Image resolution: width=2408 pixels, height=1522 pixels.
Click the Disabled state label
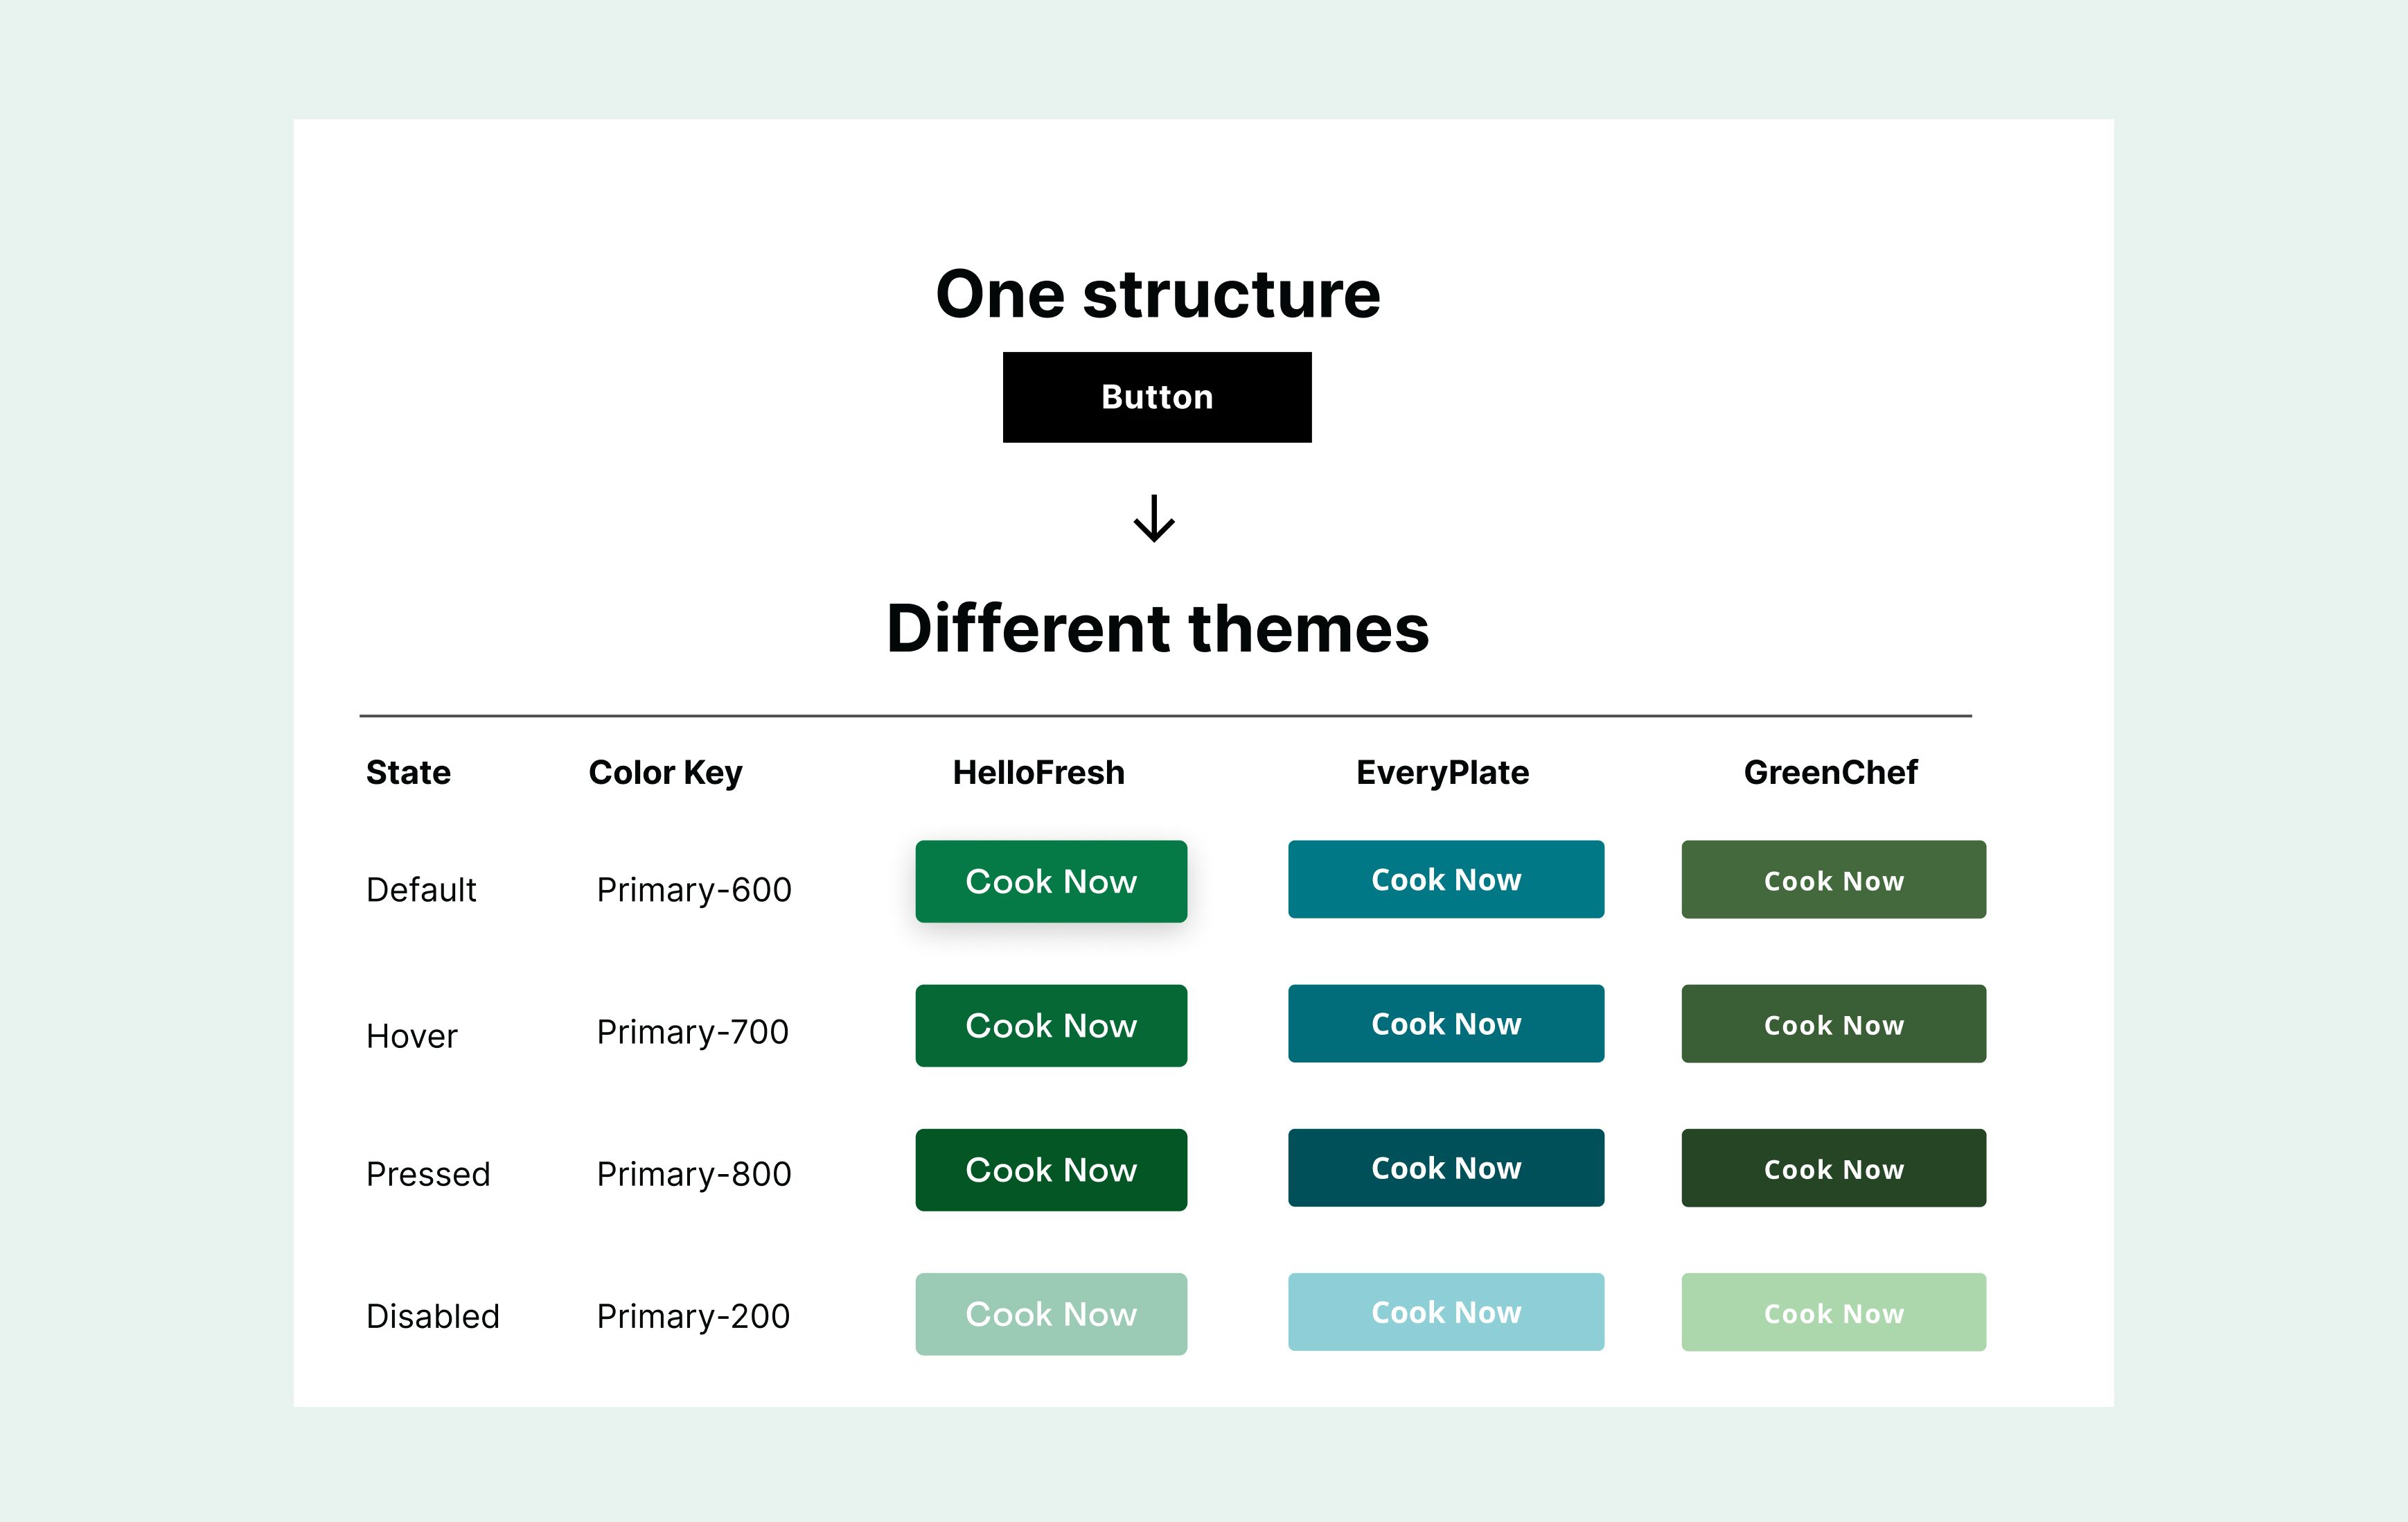point(433,1316)
